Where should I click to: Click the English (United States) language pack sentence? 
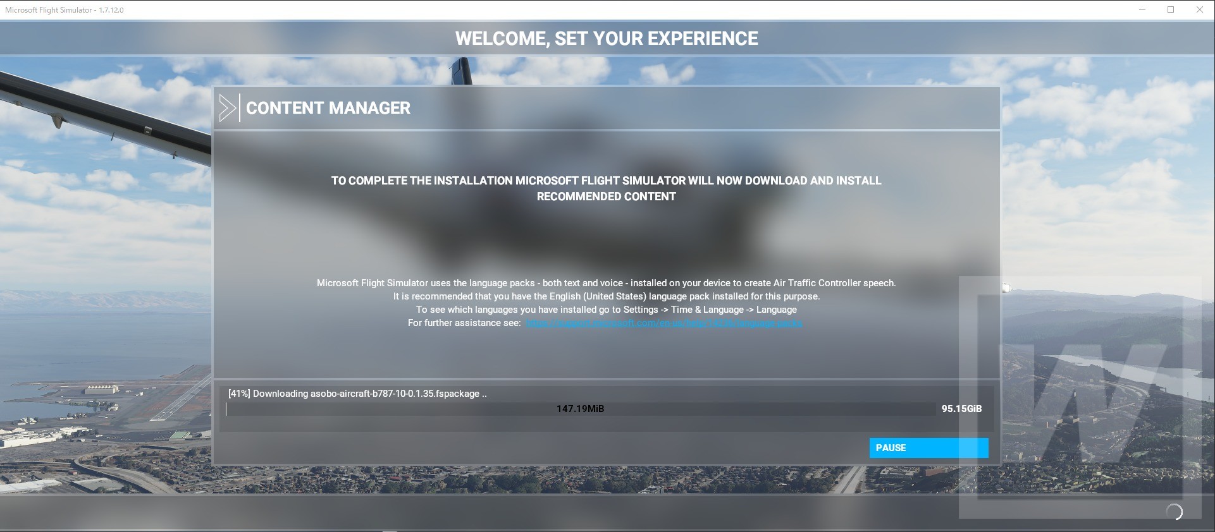tap(607, 296)
